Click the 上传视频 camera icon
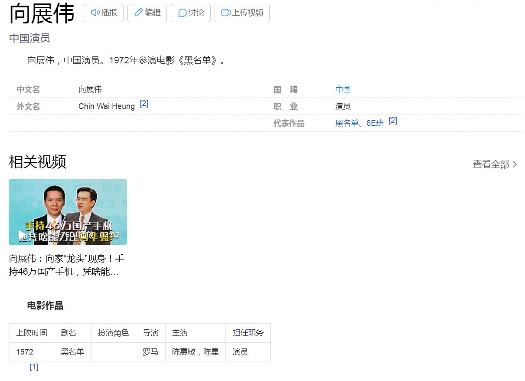The width and height of the screenshot is (525, 381). pos(225,13)
